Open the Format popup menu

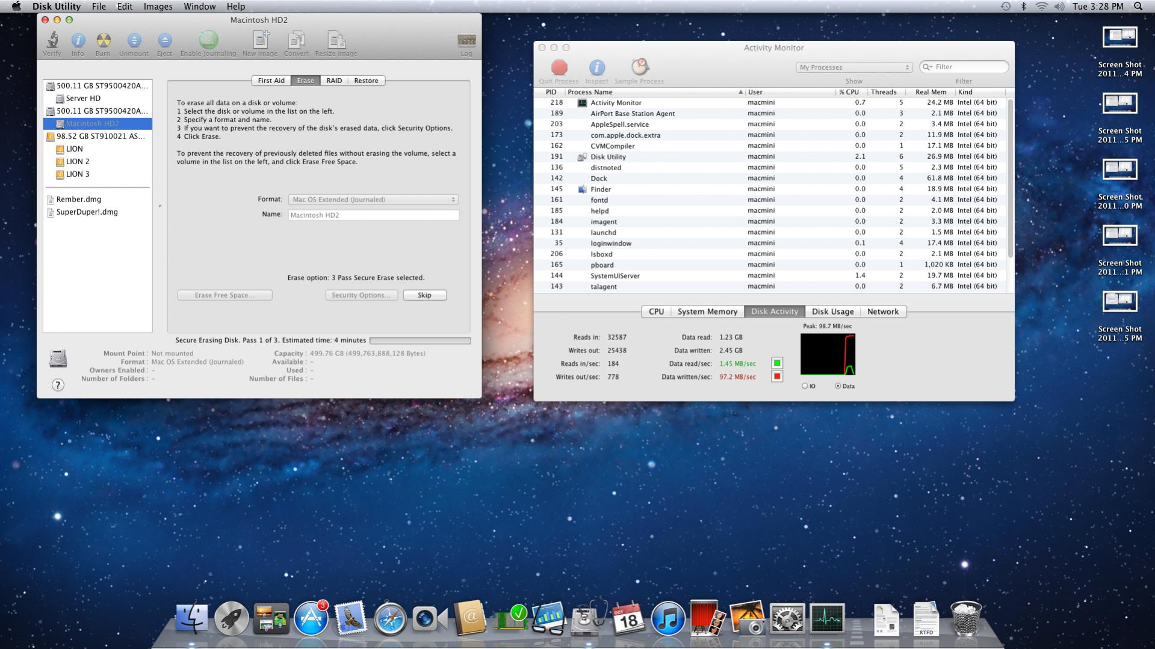coord(373,200)
